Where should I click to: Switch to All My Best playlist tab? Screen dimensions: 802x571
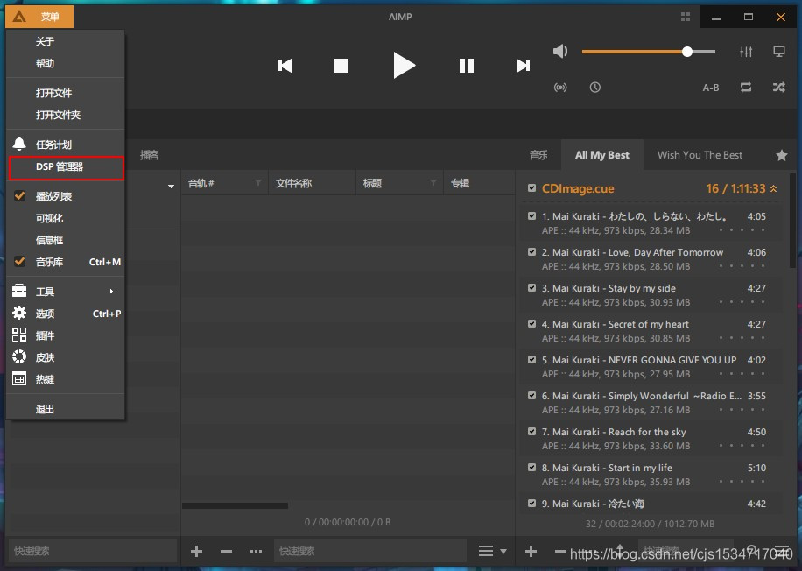click(x=602, y=155)
